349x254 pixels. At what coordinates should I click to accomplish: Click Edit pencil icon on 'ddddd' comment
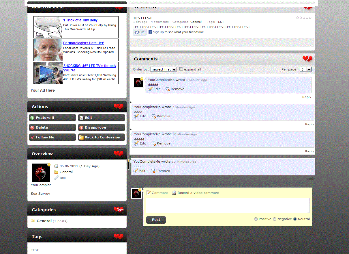point(150,89)
